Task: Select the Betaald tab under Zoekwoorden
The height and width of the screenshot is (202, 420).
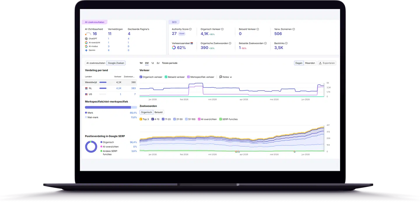Action: 159,112
